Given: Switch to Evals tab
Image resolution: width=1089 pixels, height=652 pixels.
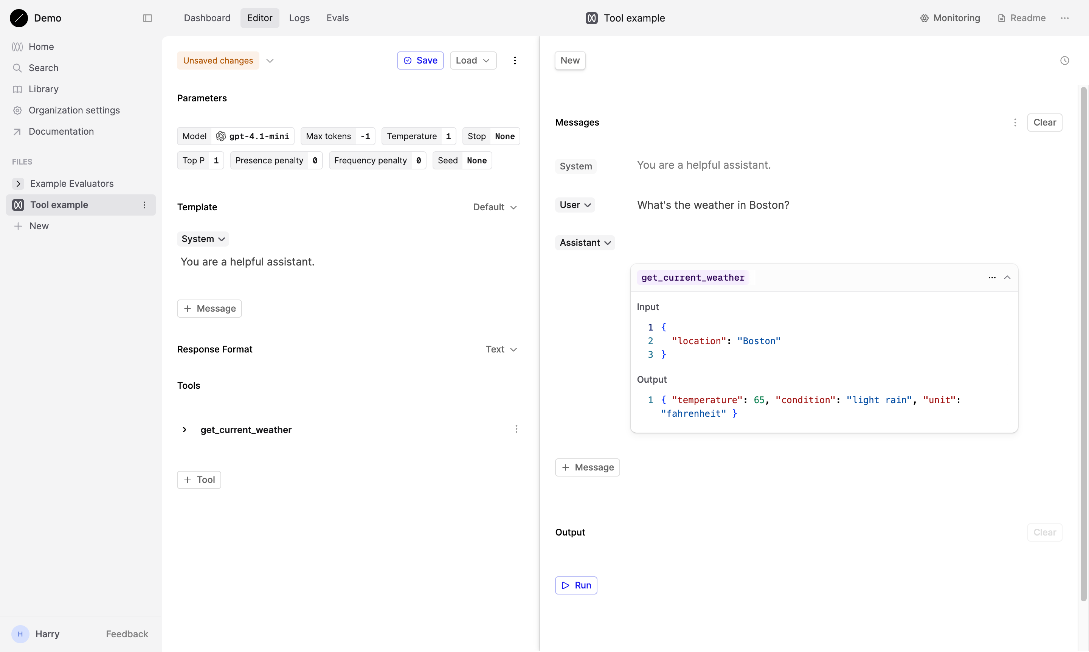Looking at the screenshot, I should (337, 18).
